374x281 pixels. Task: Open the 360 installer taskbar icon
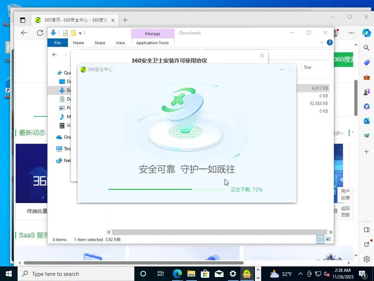pos(247,274)
